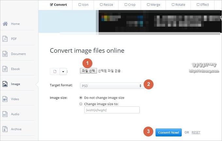Expand the file source dropdown arrow
Screen dimensions: 222x141
[x=63, y=71]
